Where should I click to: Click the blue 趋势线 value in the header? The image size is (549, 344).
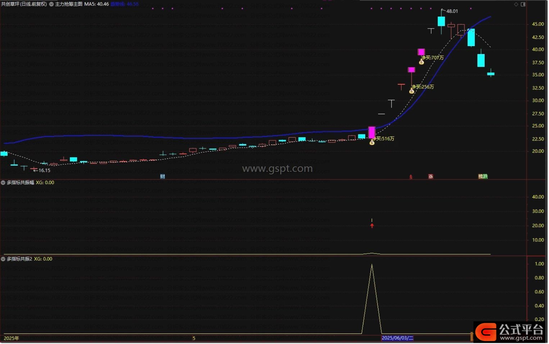click(125, 4)
